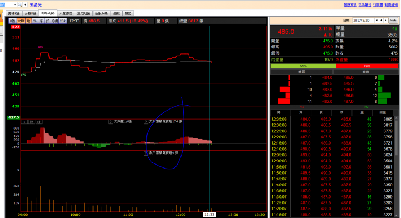Click the last price 485.0 in the quote panel
This screenshot has height=218, width=401.
coord(286,32)
